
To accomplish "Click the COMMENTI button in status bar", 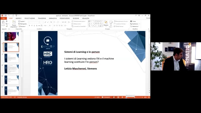I will [x=106, y=97].
